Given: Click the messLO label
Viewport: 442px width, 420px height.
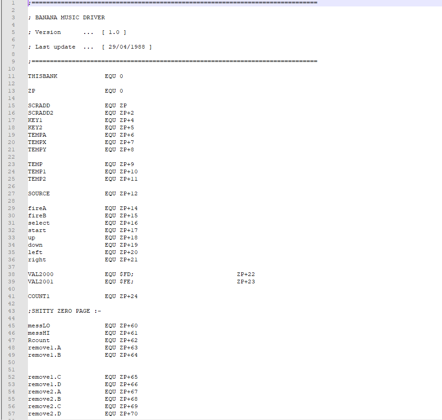Looking at the screenshot, I should pyautogui.click(x=39, y=326).
